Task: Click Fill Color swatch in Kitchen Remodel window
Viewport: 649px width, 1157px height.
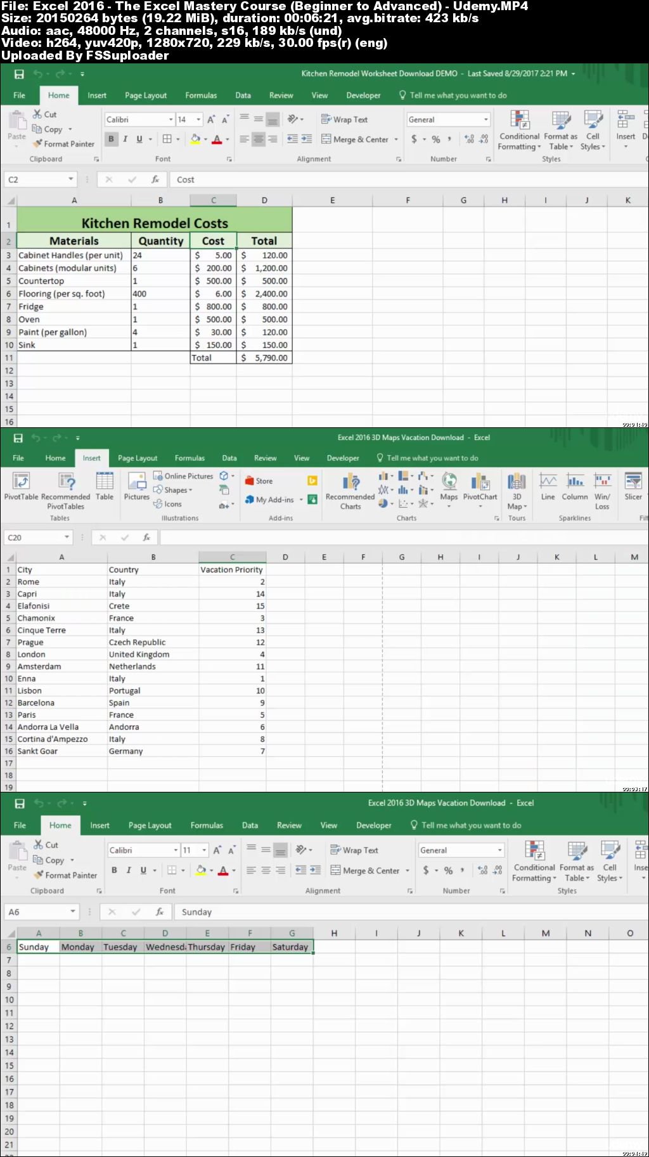Action: pos(195,139)
